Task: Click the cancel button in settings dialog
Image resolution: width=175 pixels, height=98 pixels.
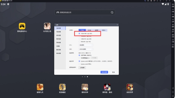Action: (113, 72)
